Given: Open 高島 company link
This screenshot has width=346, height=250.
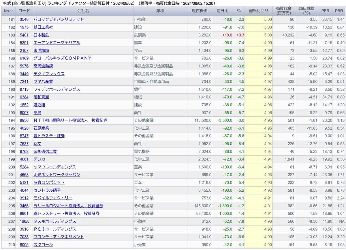Looking at the screenshot, I should pyautogui.click(x=37, y=113).
